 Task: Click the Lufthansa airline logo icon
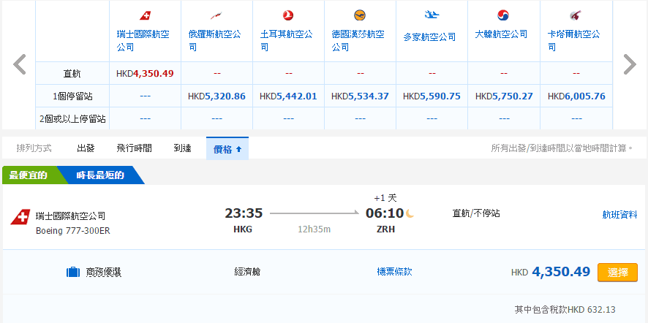tap(360, 15)
